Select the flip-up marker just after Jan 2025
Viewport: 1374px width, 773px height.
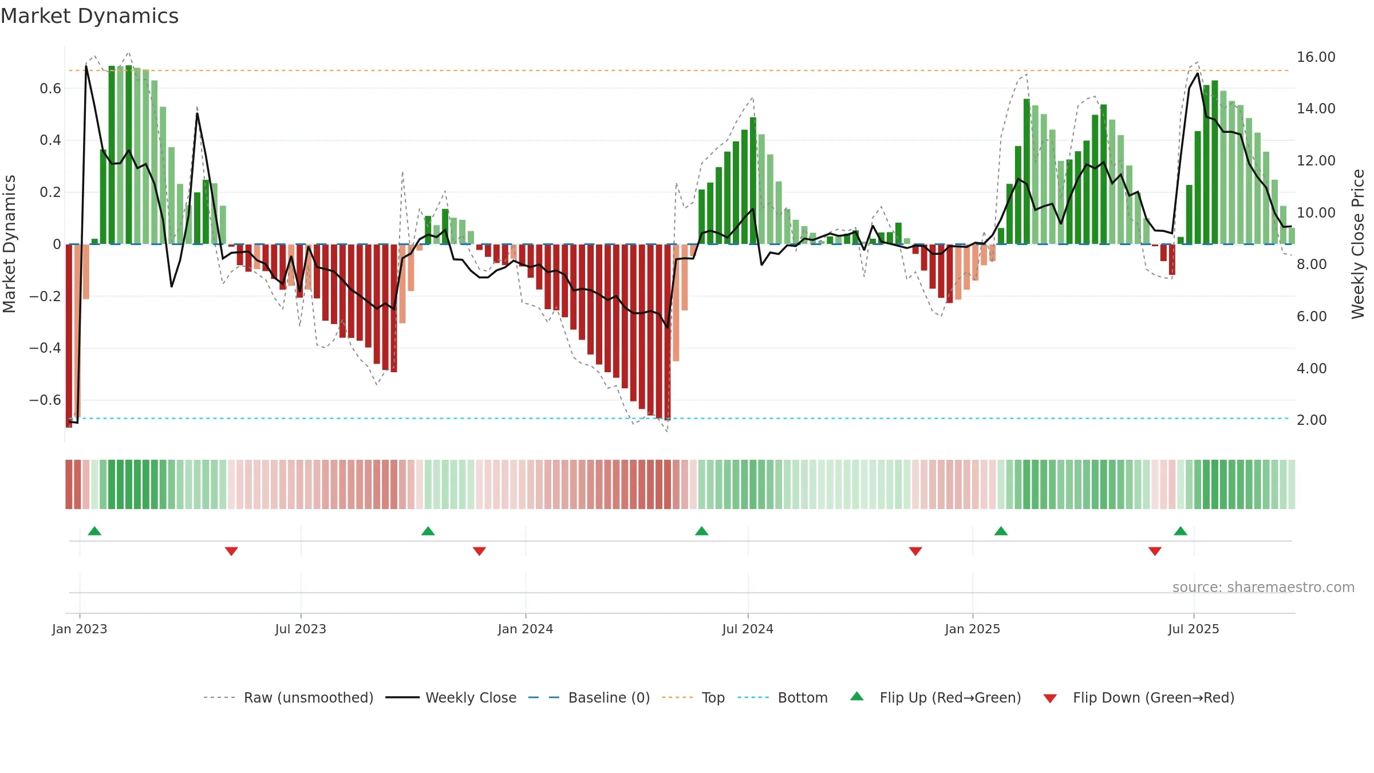coord(1001,531)
